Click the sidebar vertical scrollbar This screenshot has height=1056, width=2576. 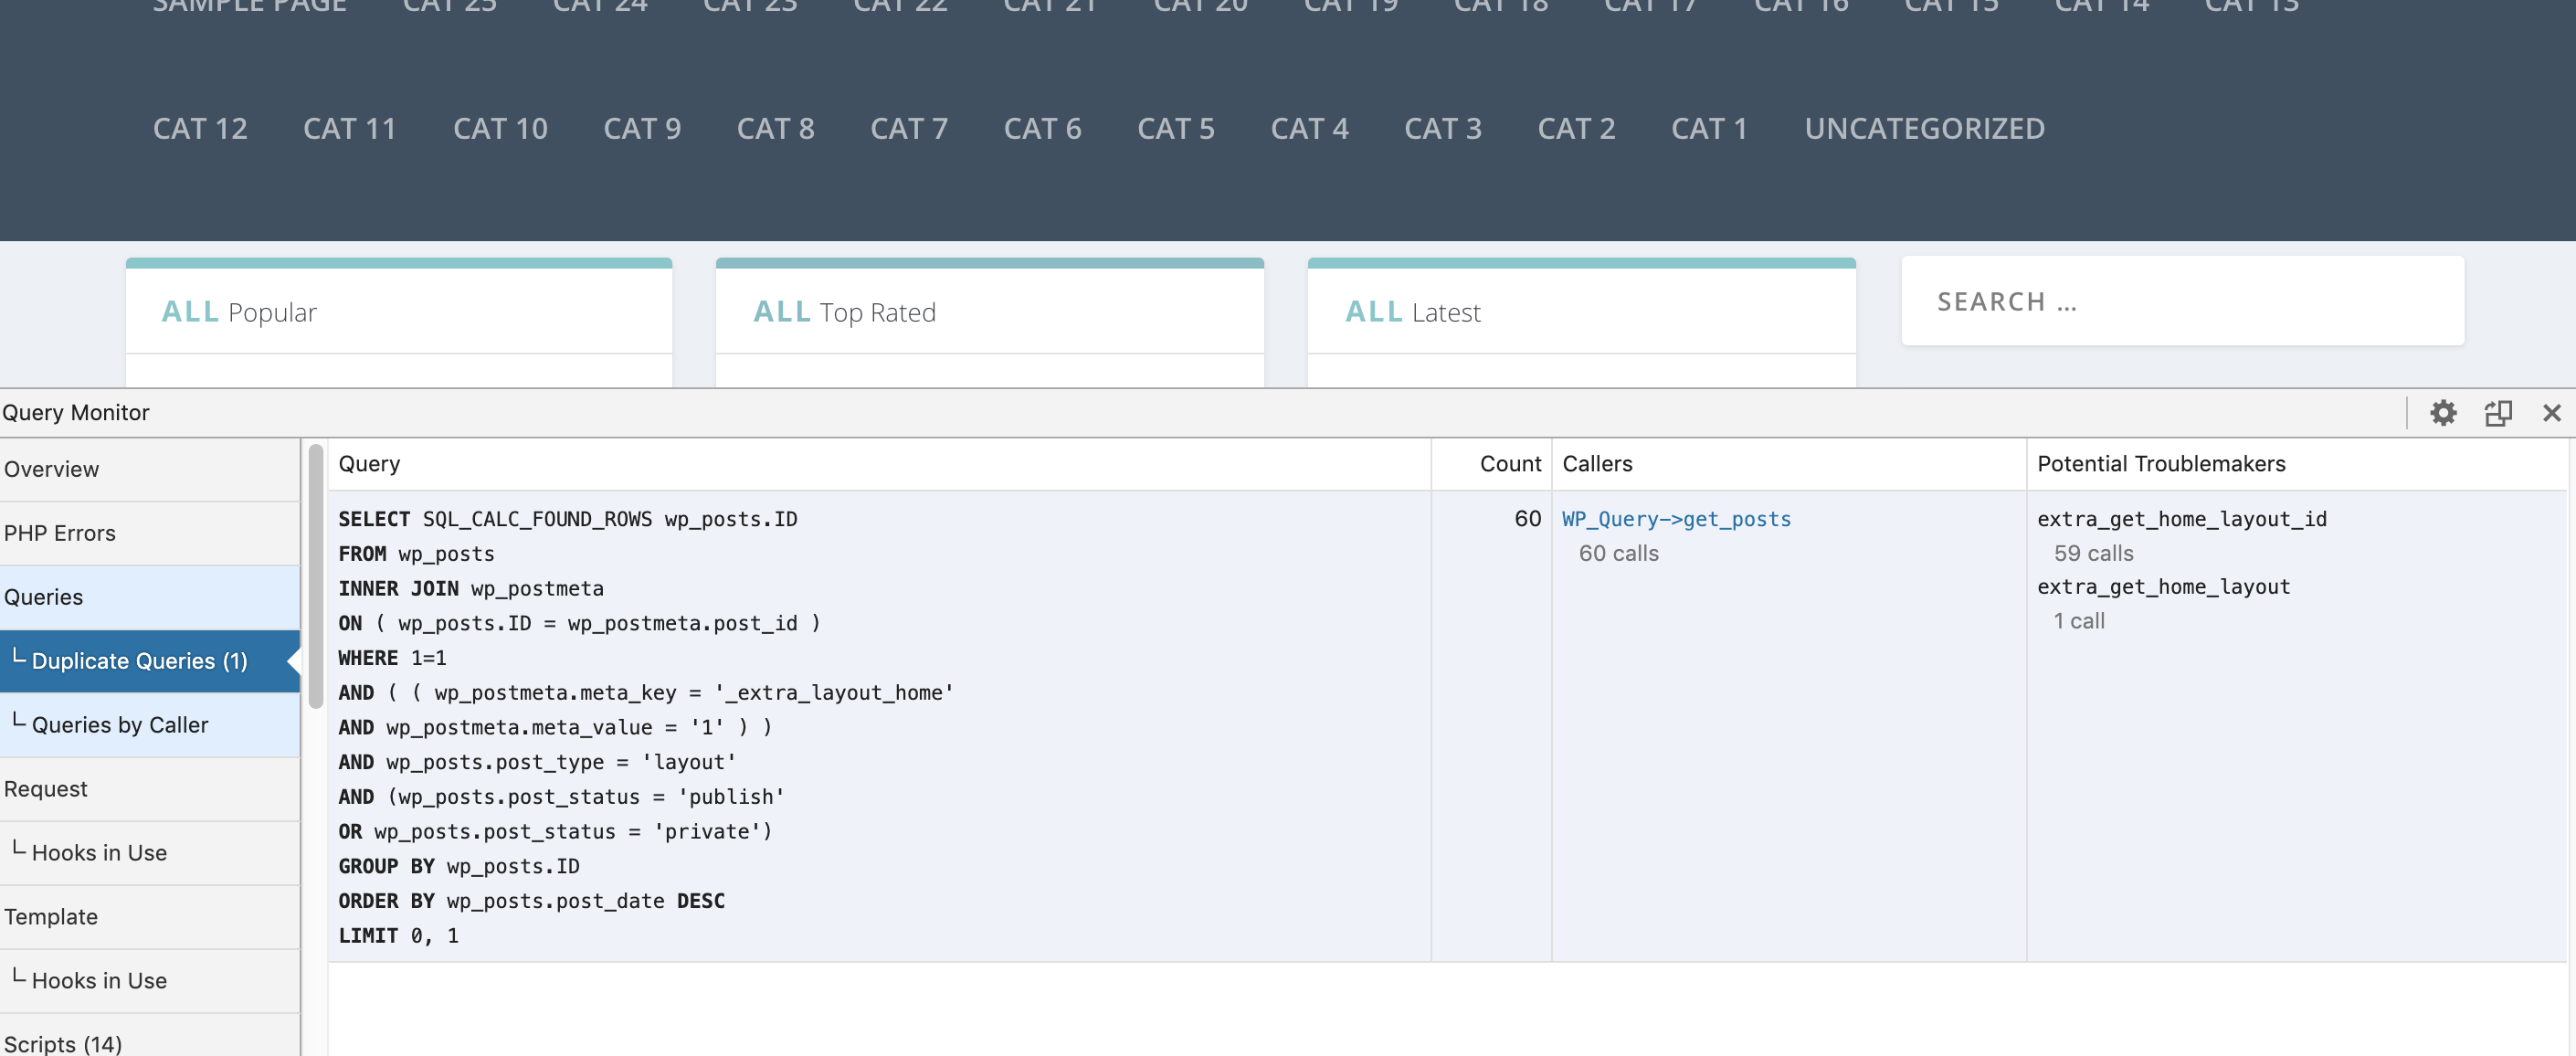click(316, 577)
